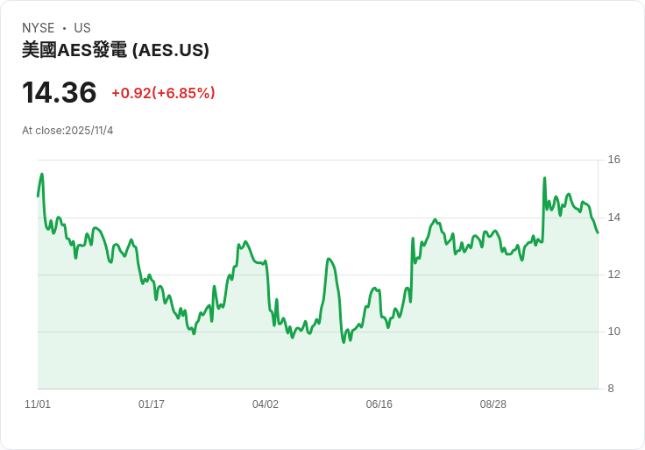Image resolution: width=645 pixels, height=450 pixels.
Task: Click the chart's highest peak near start
Action: click(42, 175)
